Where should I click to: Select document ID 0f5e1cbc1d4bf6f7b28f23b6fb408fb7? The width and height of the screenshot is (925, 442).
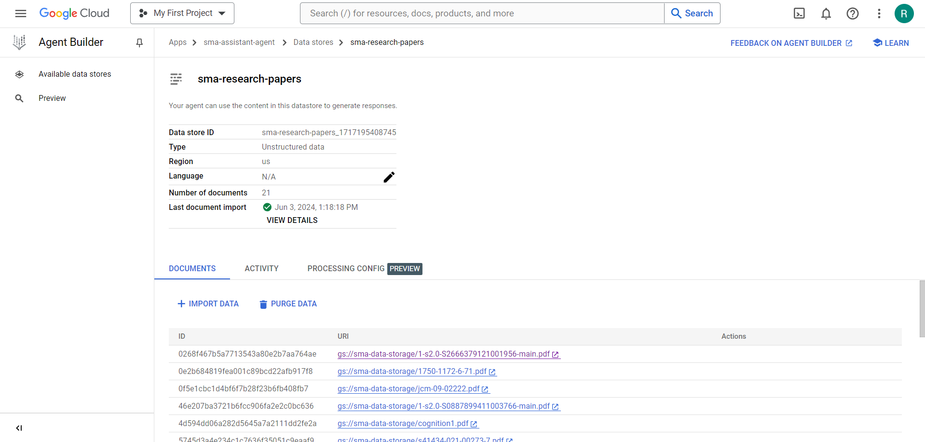[x=243, y=388]
